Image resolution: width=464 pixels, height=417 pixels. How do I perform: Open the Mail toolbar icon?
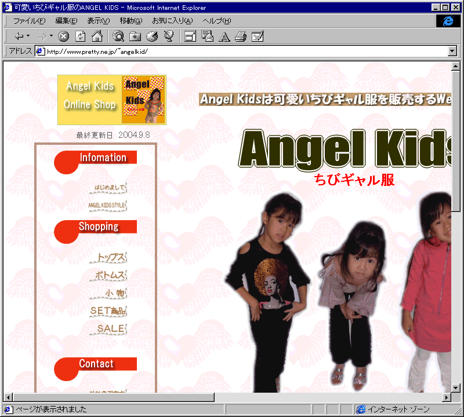pyautogui.click(x=208, y=36)
